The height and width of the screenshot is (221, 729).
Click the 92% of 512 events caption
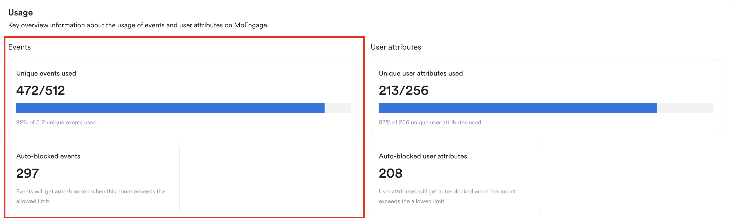[57, 122]
